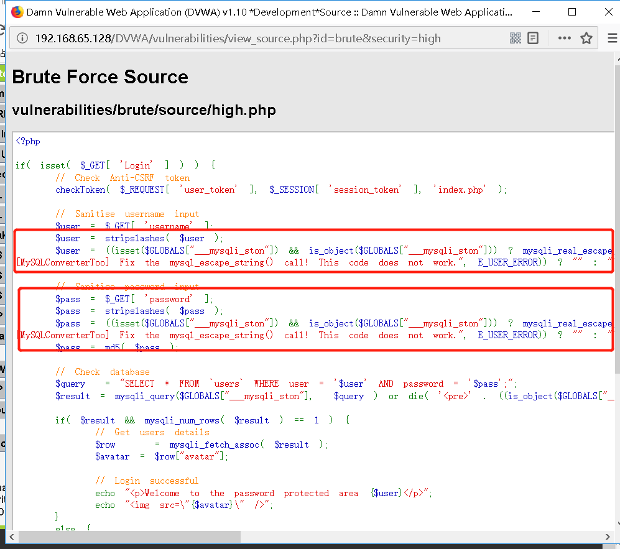Click the 'Brute Force Source' heading
620x549 pixels.
pos(100,76)
